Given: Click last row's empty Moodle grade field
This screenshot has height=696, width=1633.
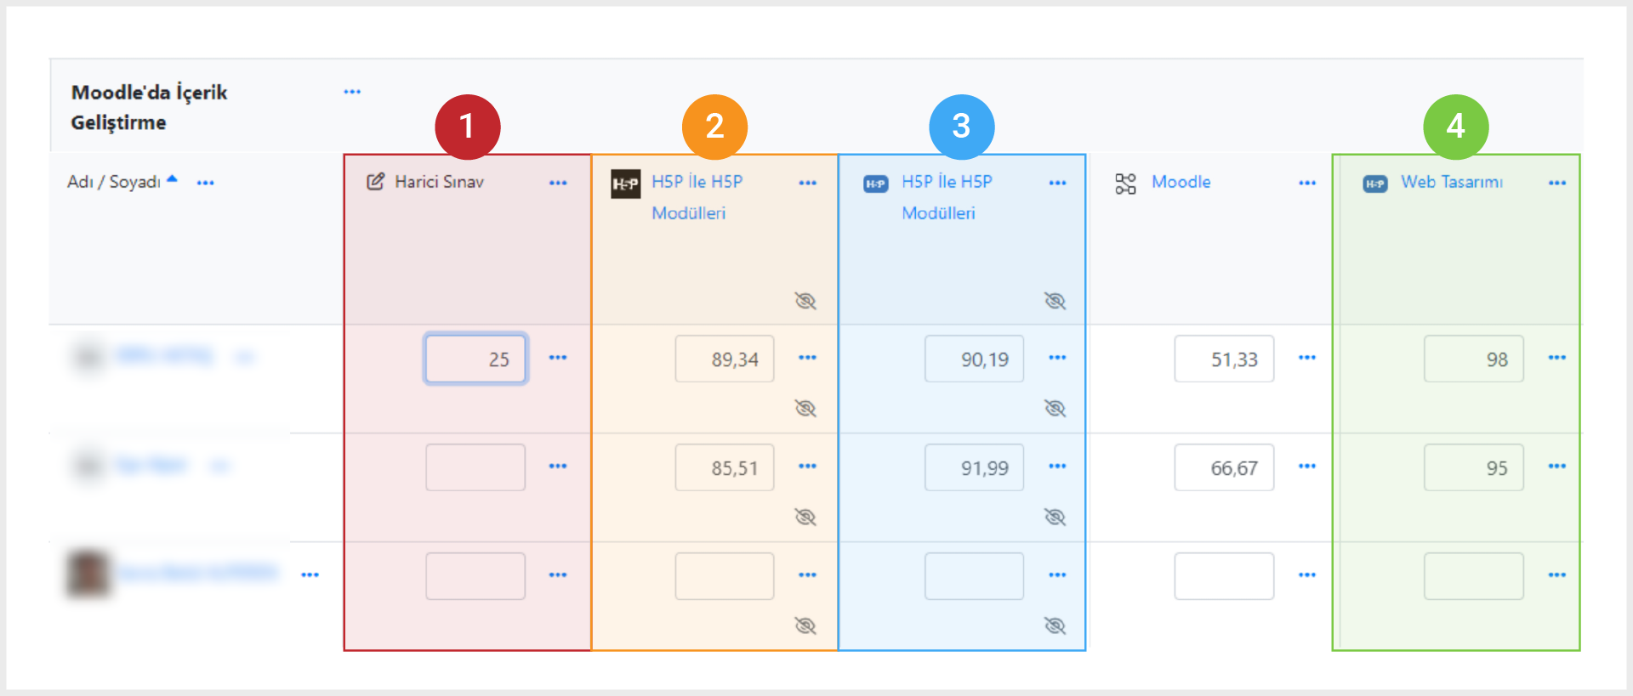Looking at the screenshot, I should coord(1224,576).
